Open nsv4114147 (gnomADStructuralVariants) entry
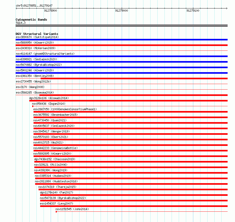This screenshot has height=222, width=235. click(45, 54)
